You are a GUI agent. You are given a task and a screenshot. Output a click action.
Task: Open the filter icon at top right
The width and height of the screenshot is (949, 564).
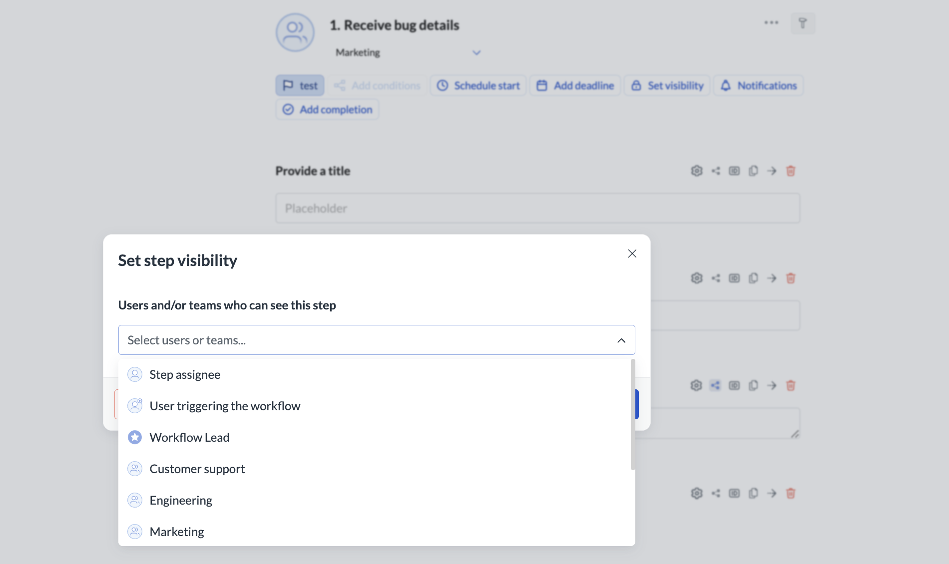tap(803, 23)
